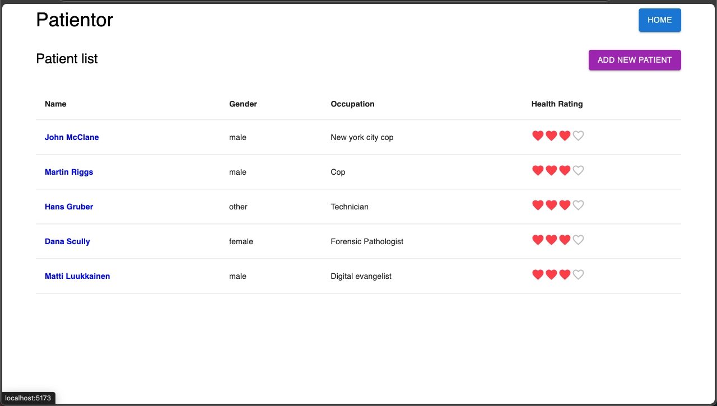Click the Health Rating column header

tap(557, 104)
